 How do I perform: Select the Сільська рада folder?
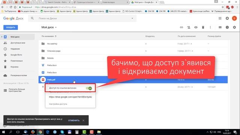pos(133,51)
